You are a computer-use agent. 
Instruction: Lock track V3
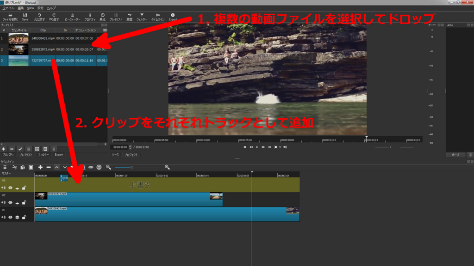24,188
